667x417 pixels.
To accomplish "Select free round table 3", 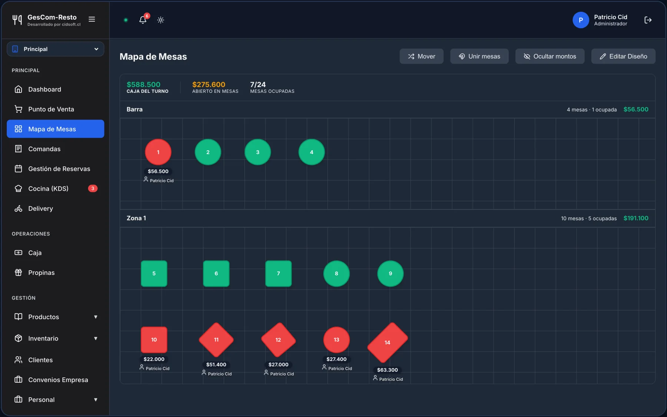I will pos(258,152).
